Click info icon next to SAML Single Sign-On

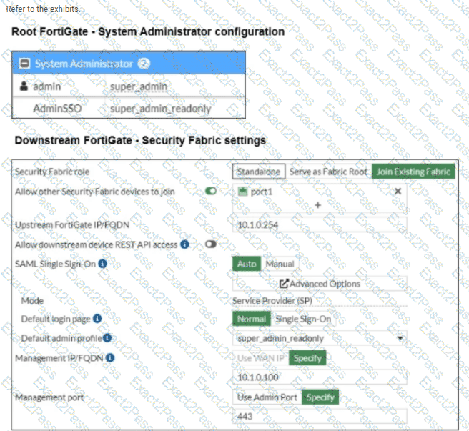[x=102, y=264]
